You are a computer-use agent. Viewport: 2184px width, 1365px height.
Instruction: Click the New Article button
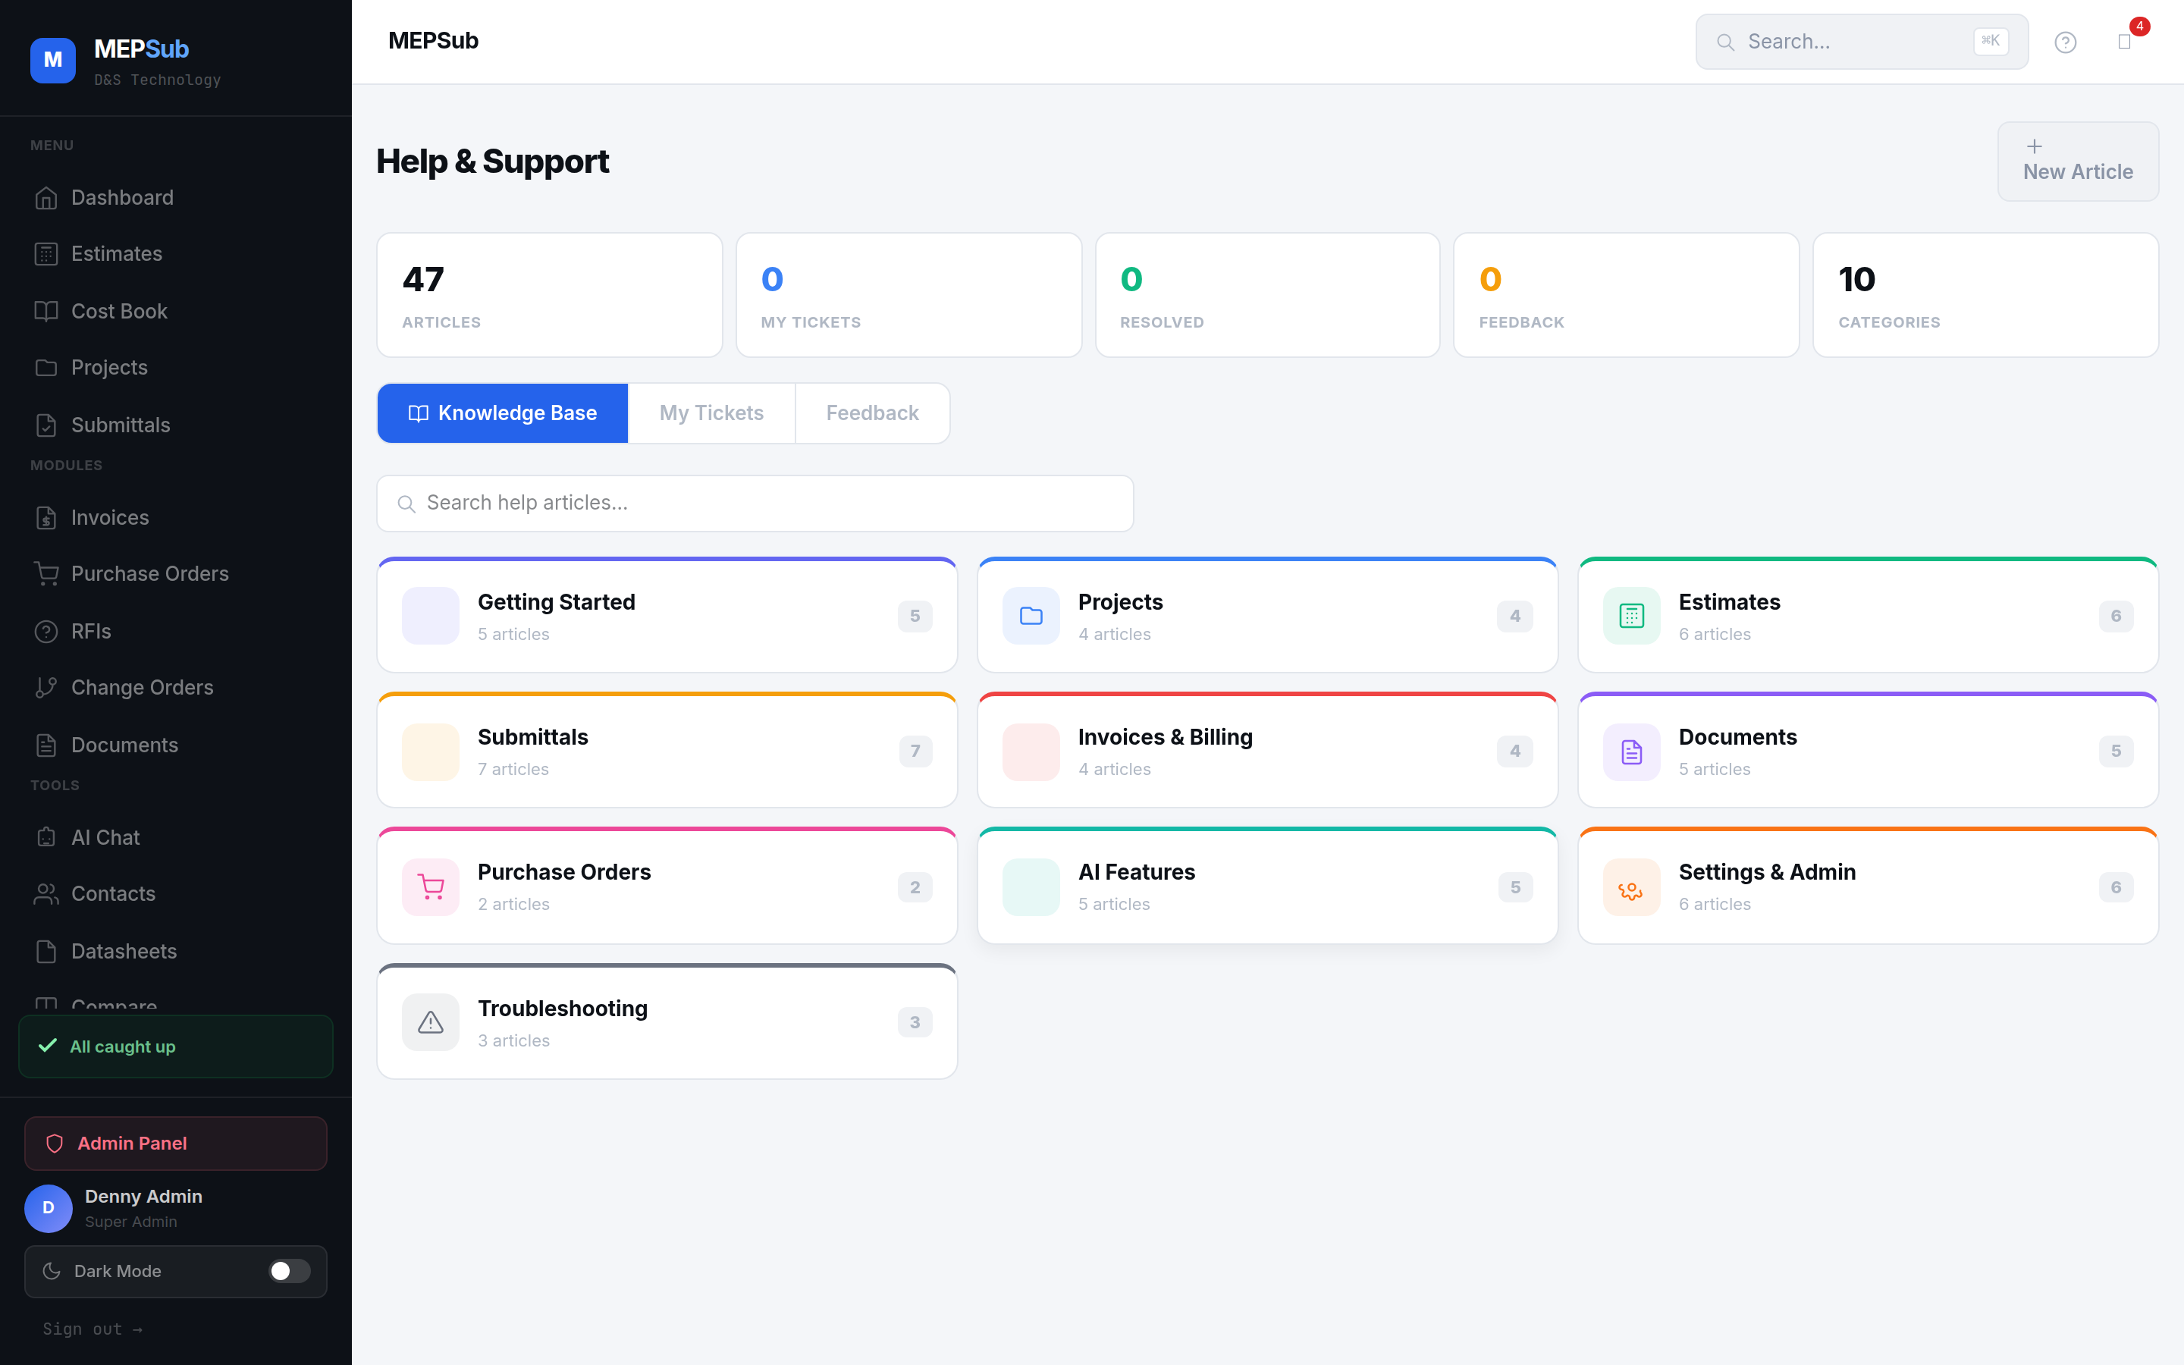(2078, 161)
